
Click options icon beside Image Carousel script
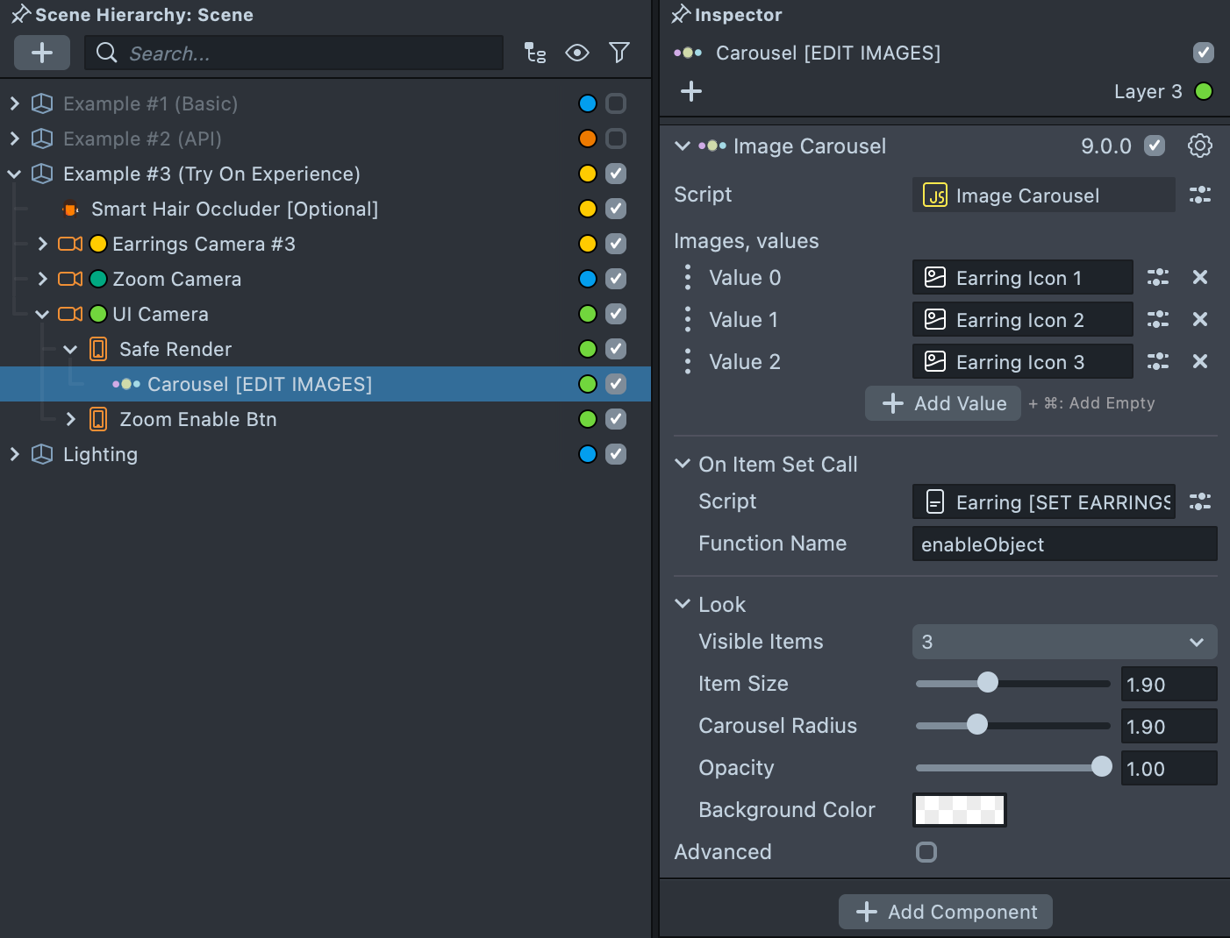tap(1199, 195)
